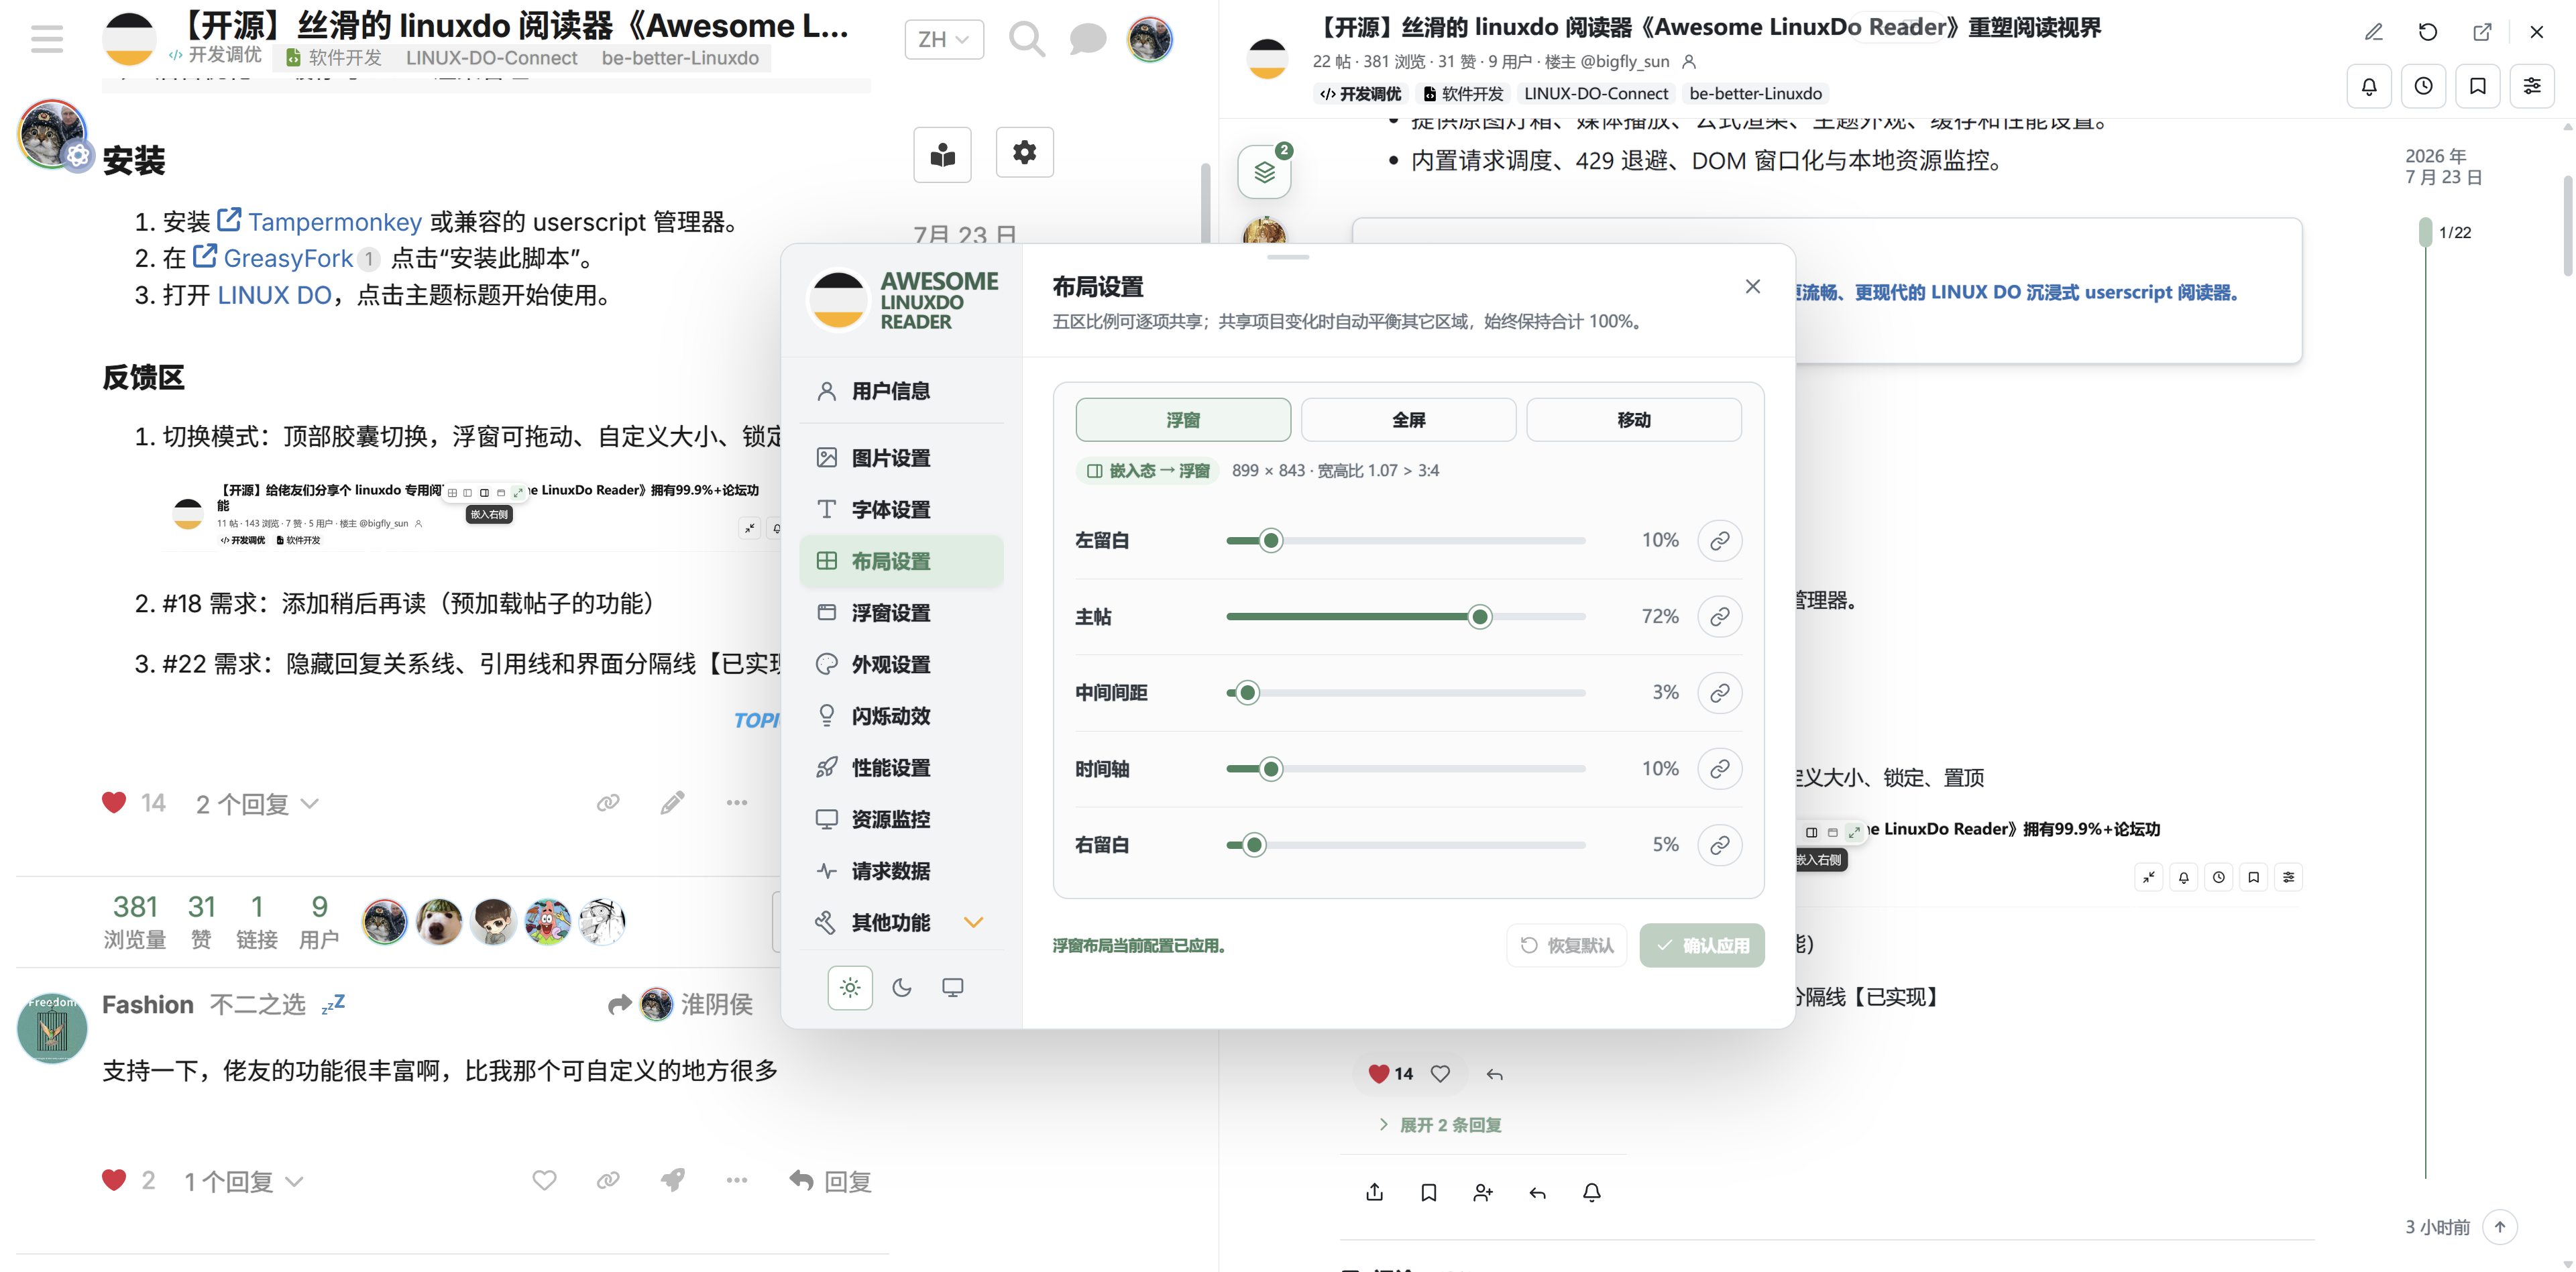The image size is (2576, 1272).
Task: Toggle the link-share button for 主帖
Action: (1719, 617)
